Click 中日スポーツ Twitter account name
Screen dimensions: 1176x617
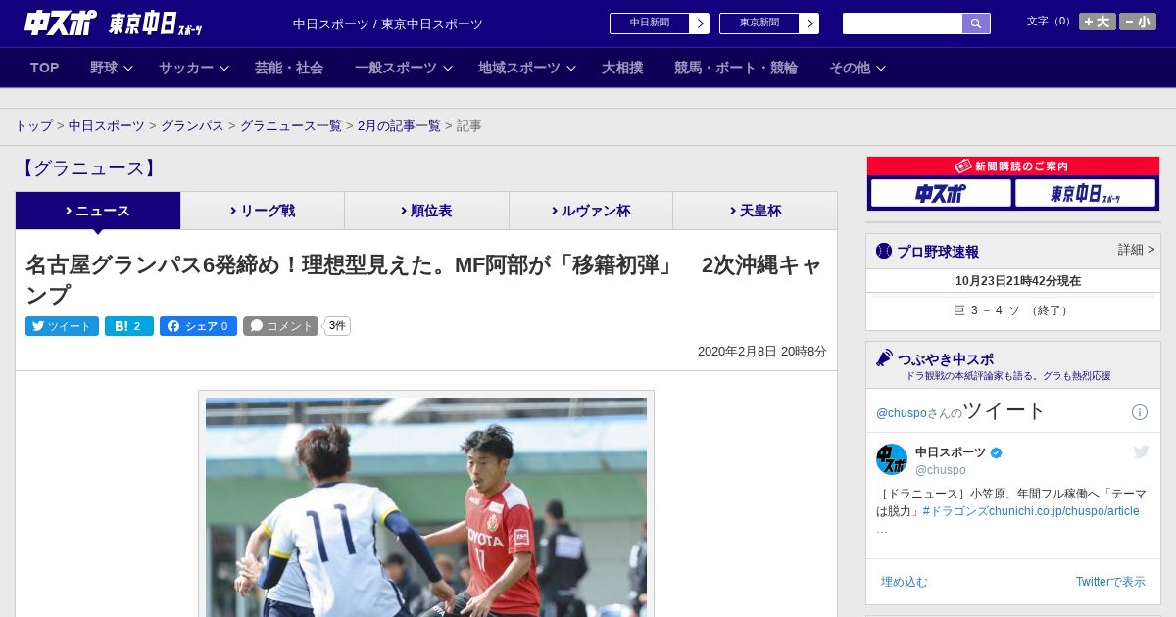[951, 451]
